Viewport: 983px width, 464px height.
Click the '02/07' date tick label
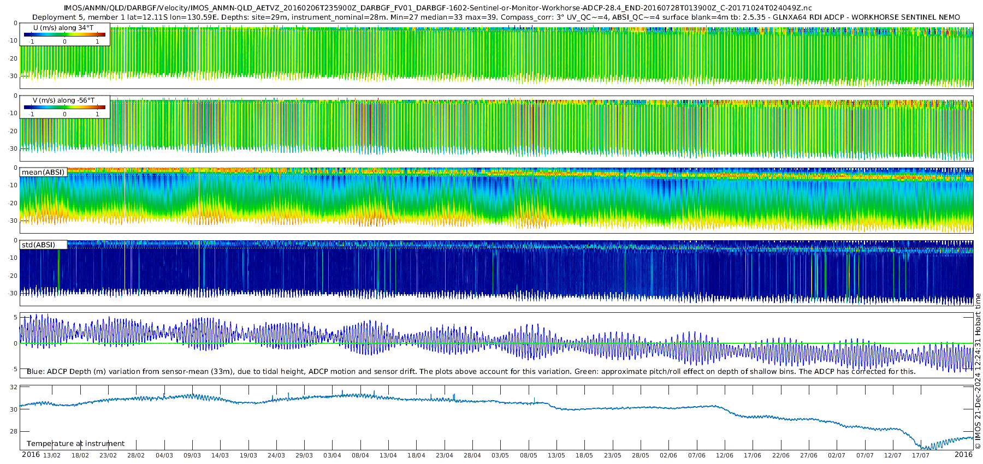tap(837, 455)
